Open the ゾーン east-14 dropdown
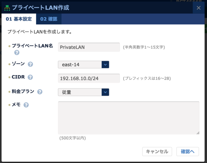The width and height of the screenshot is (207, 163). [80, 65]
